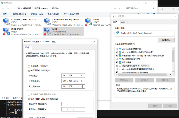Screen dimensions: 179x118
Task: Click the QoS packet scheduler item icon
Action: [x=120, y=59]
